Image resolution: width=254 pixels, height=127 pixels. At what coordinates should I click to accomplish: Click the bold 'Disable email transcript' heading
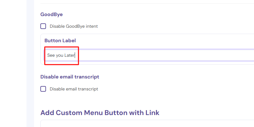pos(70,77)
